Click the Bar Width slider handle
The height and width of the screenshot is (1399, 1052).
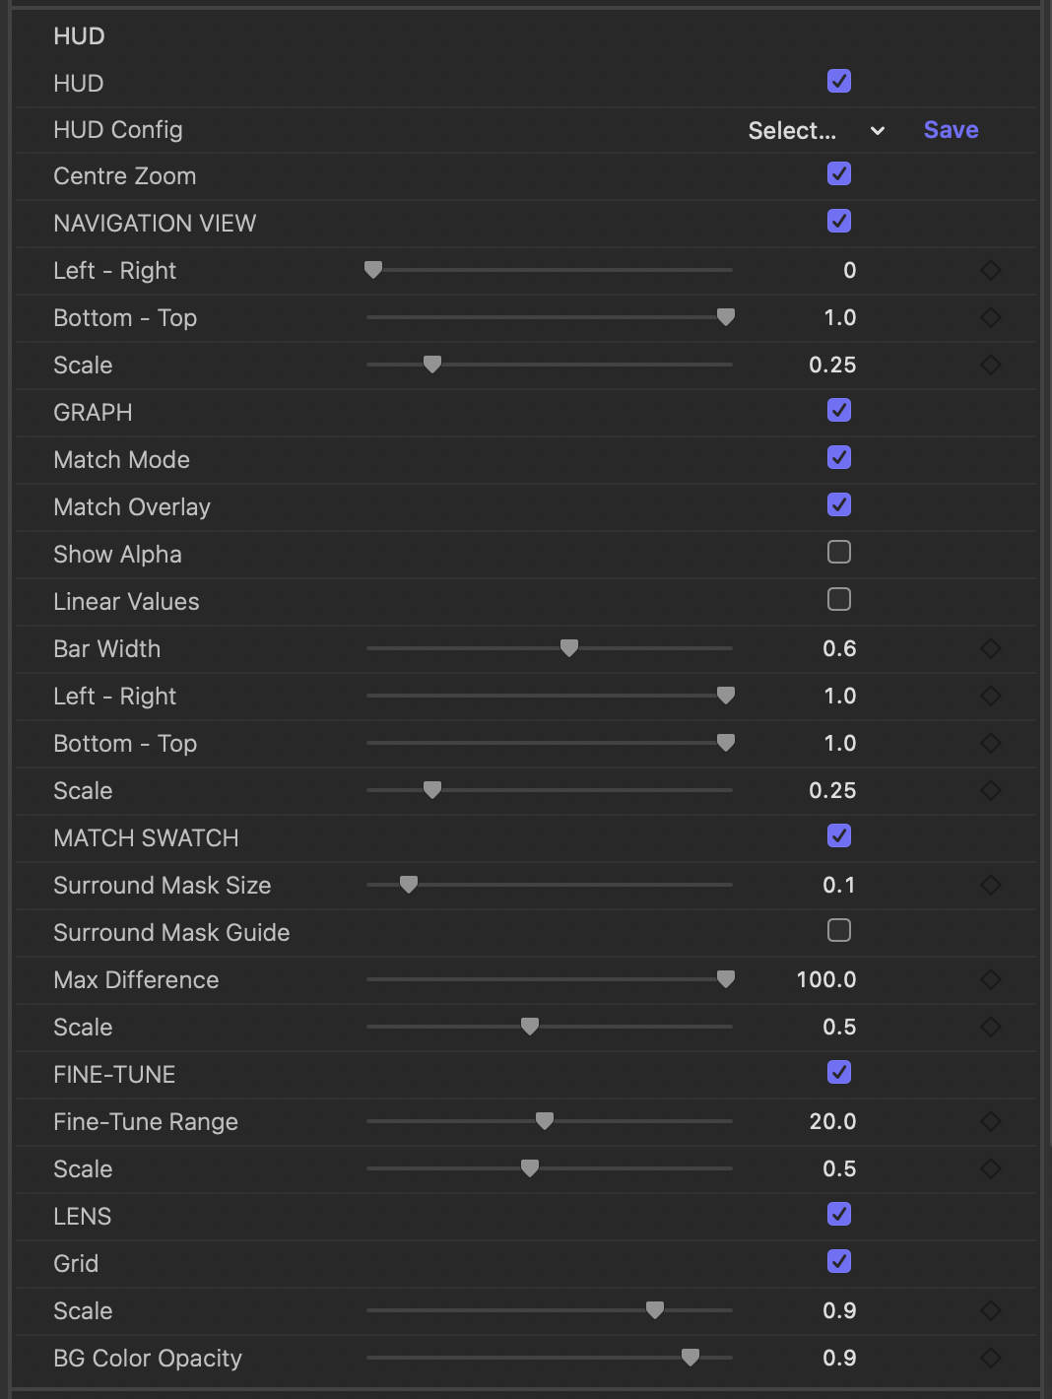(569, 648)
